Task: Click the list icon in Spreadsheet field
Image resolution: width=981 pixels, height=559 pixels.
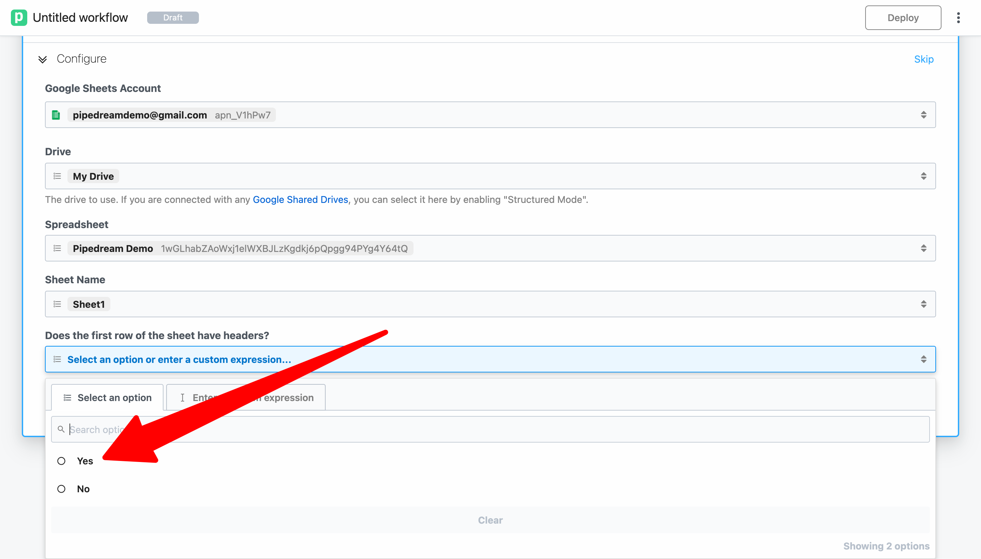Action: 57,249
